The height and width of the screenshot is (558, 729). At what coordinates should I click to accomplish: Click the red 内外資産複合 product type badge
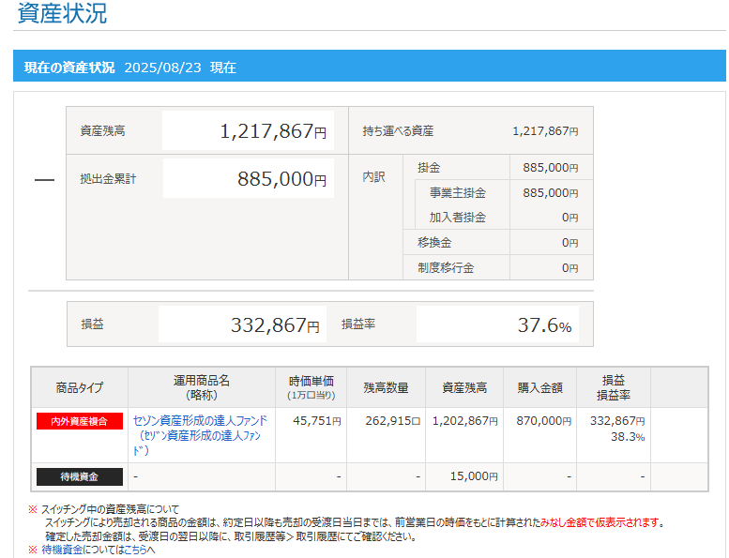pyautogui.click(x=80, y=421)
